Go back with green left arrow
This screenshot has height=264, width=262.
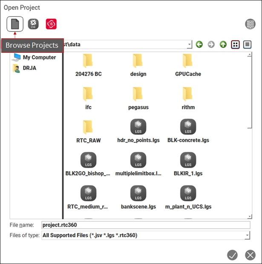(x=199, y=45)
